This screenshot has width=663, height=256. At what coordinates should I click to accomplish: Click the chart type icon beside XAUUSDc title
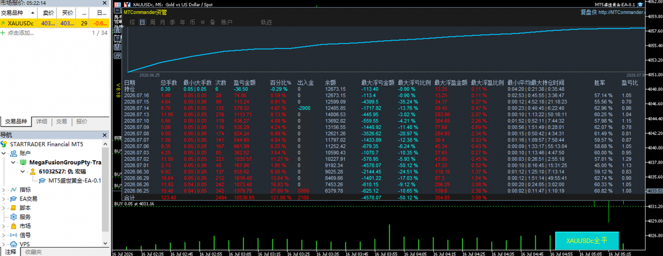(127, 4)
